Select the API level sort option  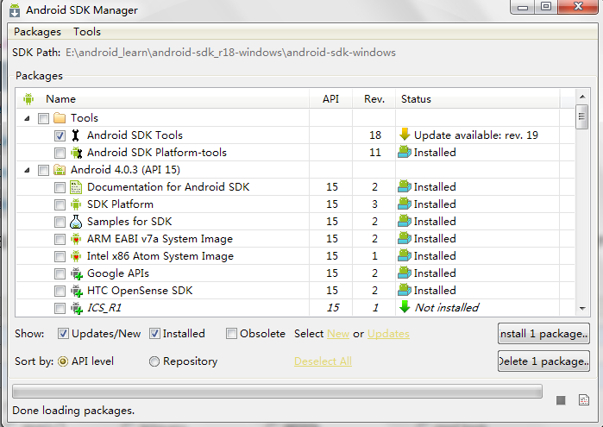(63, 361)
